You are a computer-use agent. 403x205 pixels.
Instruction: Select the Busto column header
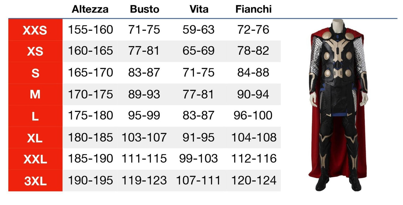pos(144,9)
